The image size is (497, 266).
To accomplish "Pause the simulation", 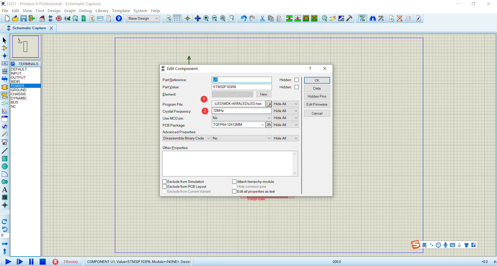I will [x=31, y=262].
